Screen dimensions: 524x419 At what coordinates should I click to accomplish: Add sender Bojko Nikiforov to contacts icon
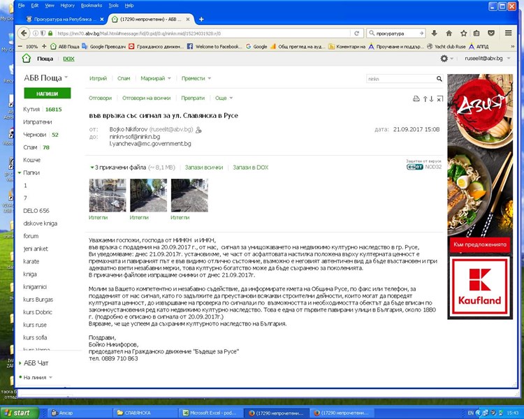[198, 130]
